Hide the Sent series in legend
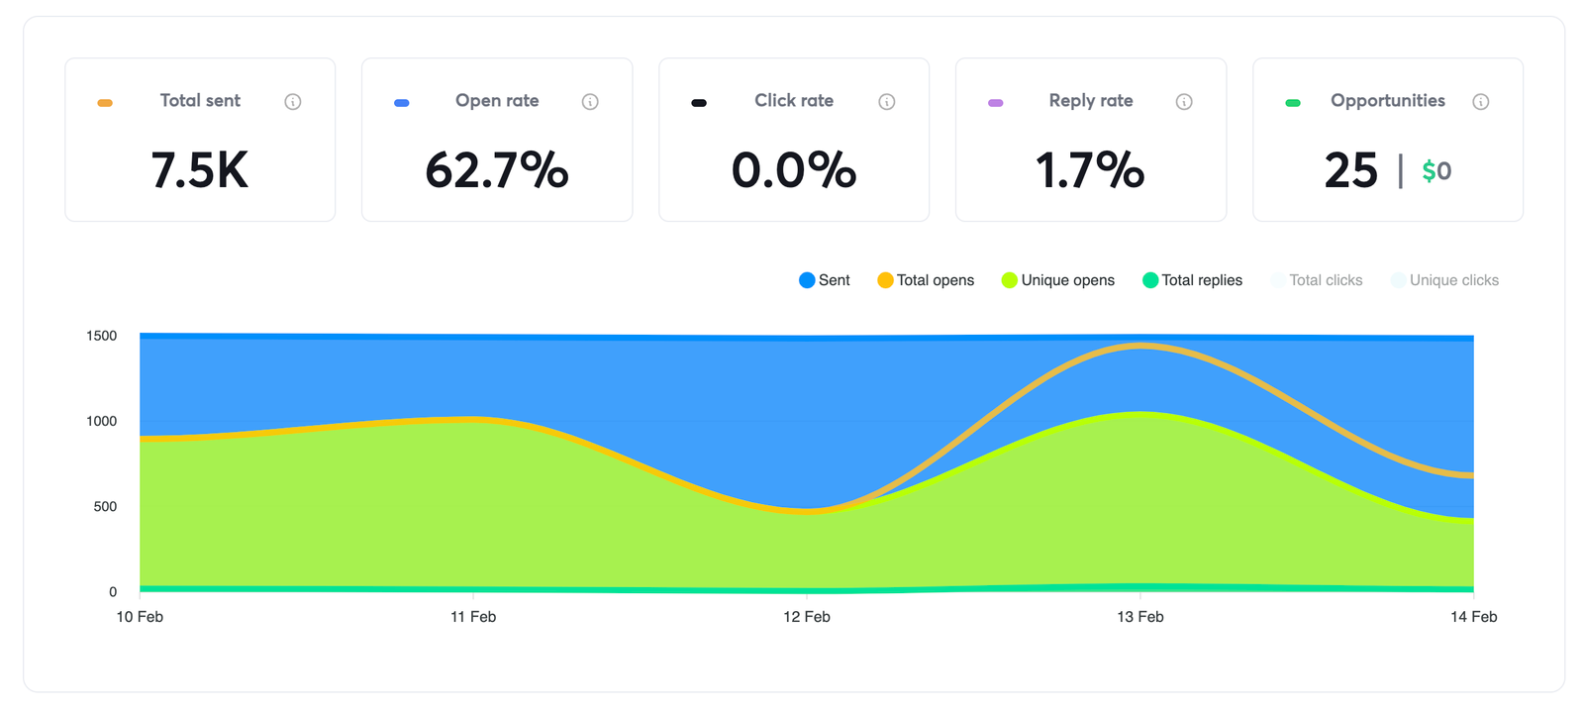This screenshot has width=1584, height=711. [x=825, y=280]
